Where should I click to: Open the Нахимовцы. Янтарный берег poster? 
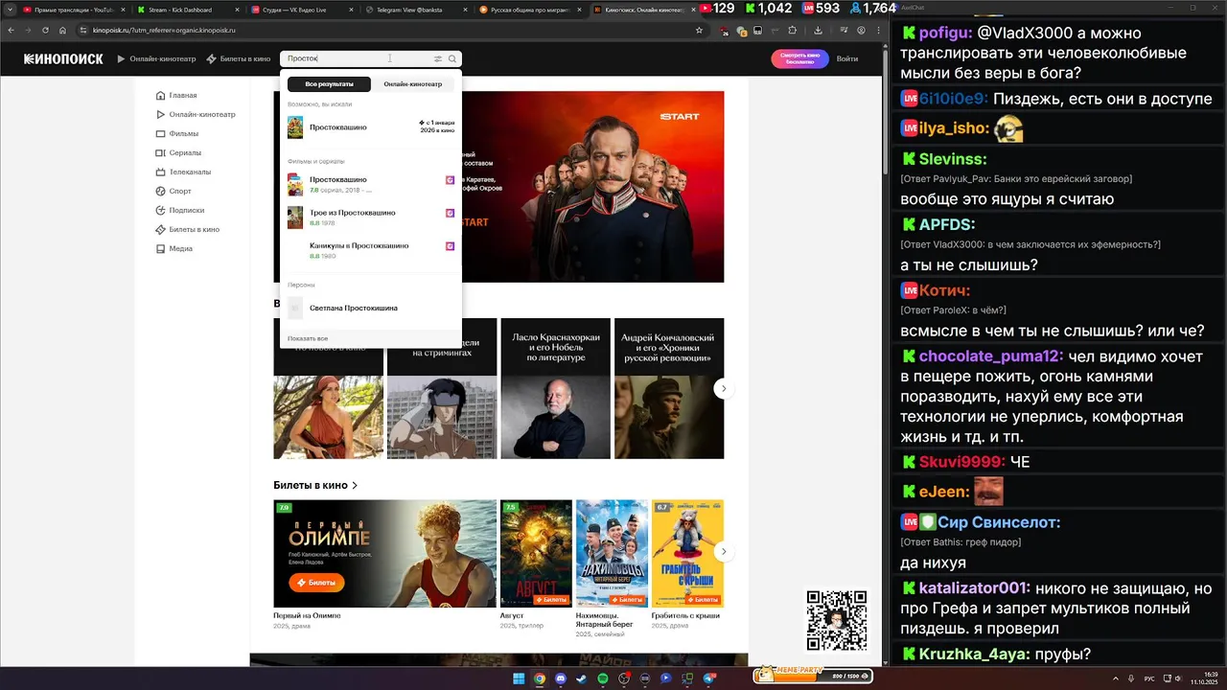(x=612, y=553)
